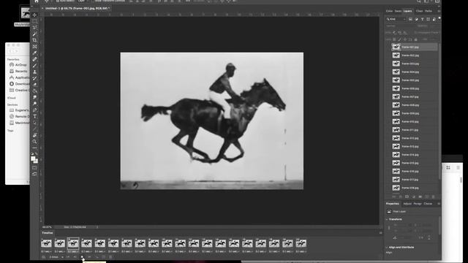Viewport: 468px width, 263px height.
Task: Open frame 6 delay time dropdown
Action: pos(113,251)
